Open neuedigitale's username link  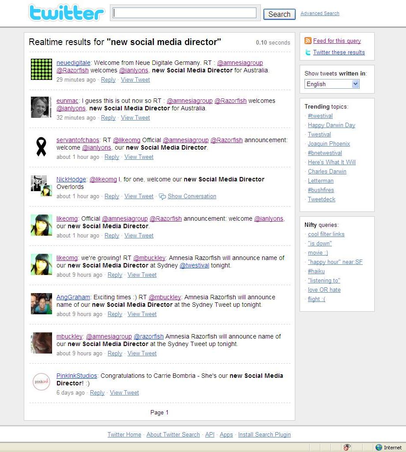point(73,63)
